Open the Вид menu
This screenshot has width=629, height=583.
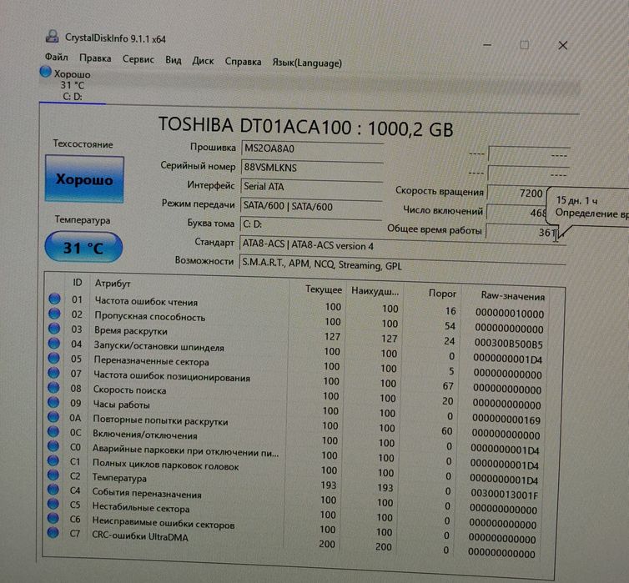[173, 60]
